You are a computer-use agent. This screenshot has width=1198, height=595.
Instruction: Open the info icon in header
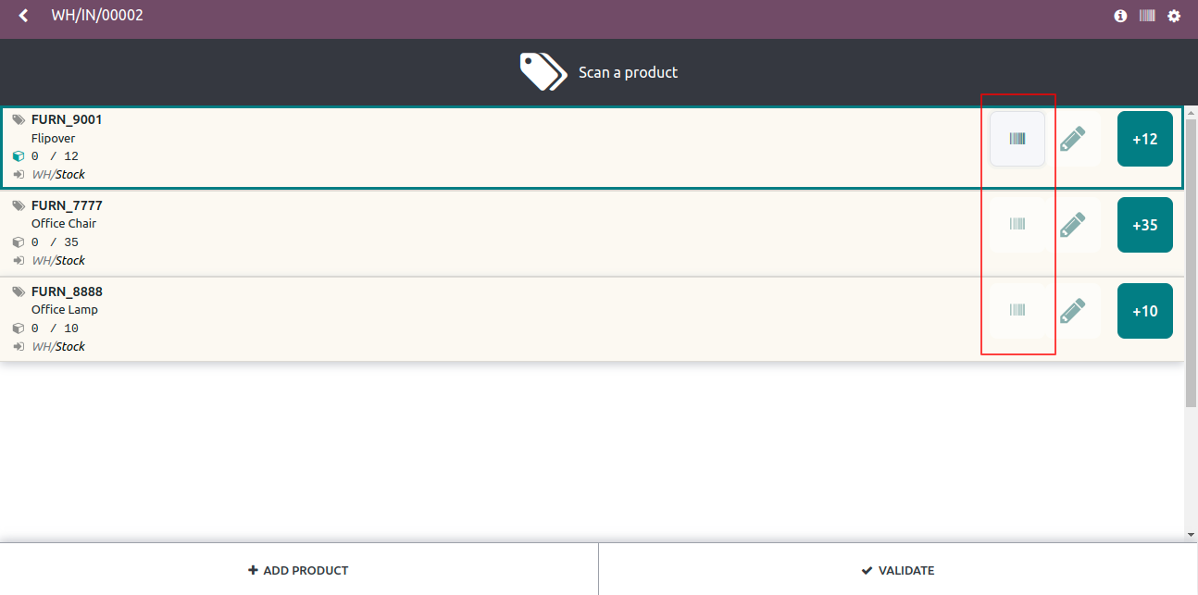tap(1120, 16)
